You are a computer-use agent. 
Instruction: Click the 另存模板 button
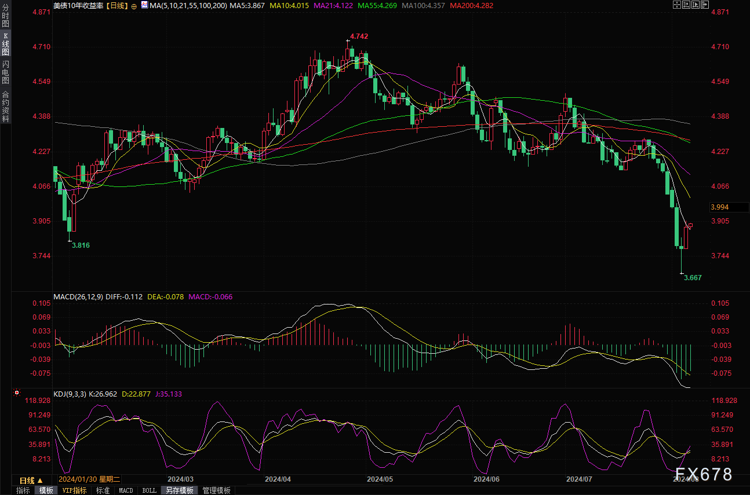180,490
